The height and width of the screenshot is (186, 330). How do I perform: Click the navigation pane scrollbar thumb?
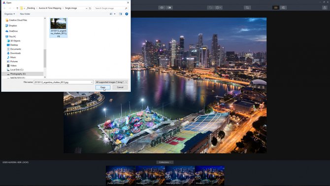(45, 58)
